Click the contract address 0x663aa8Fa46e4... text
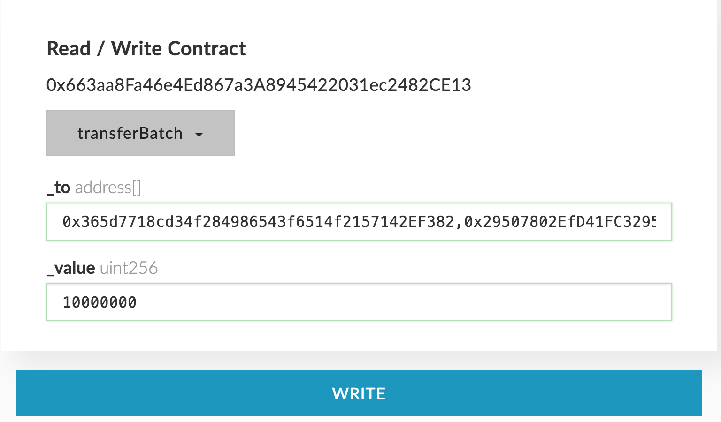The image size is (721, 422). click(258, 85)
